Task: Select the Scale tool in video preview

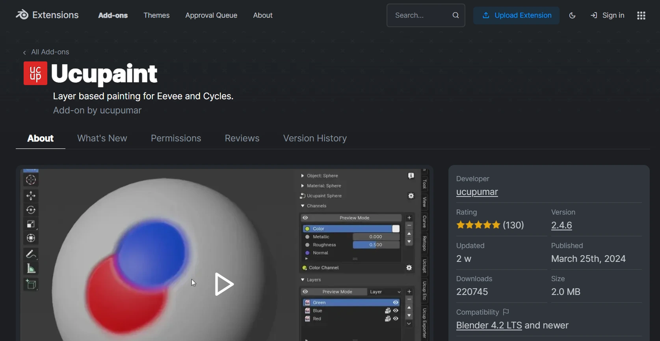Action: coord(31,224)
